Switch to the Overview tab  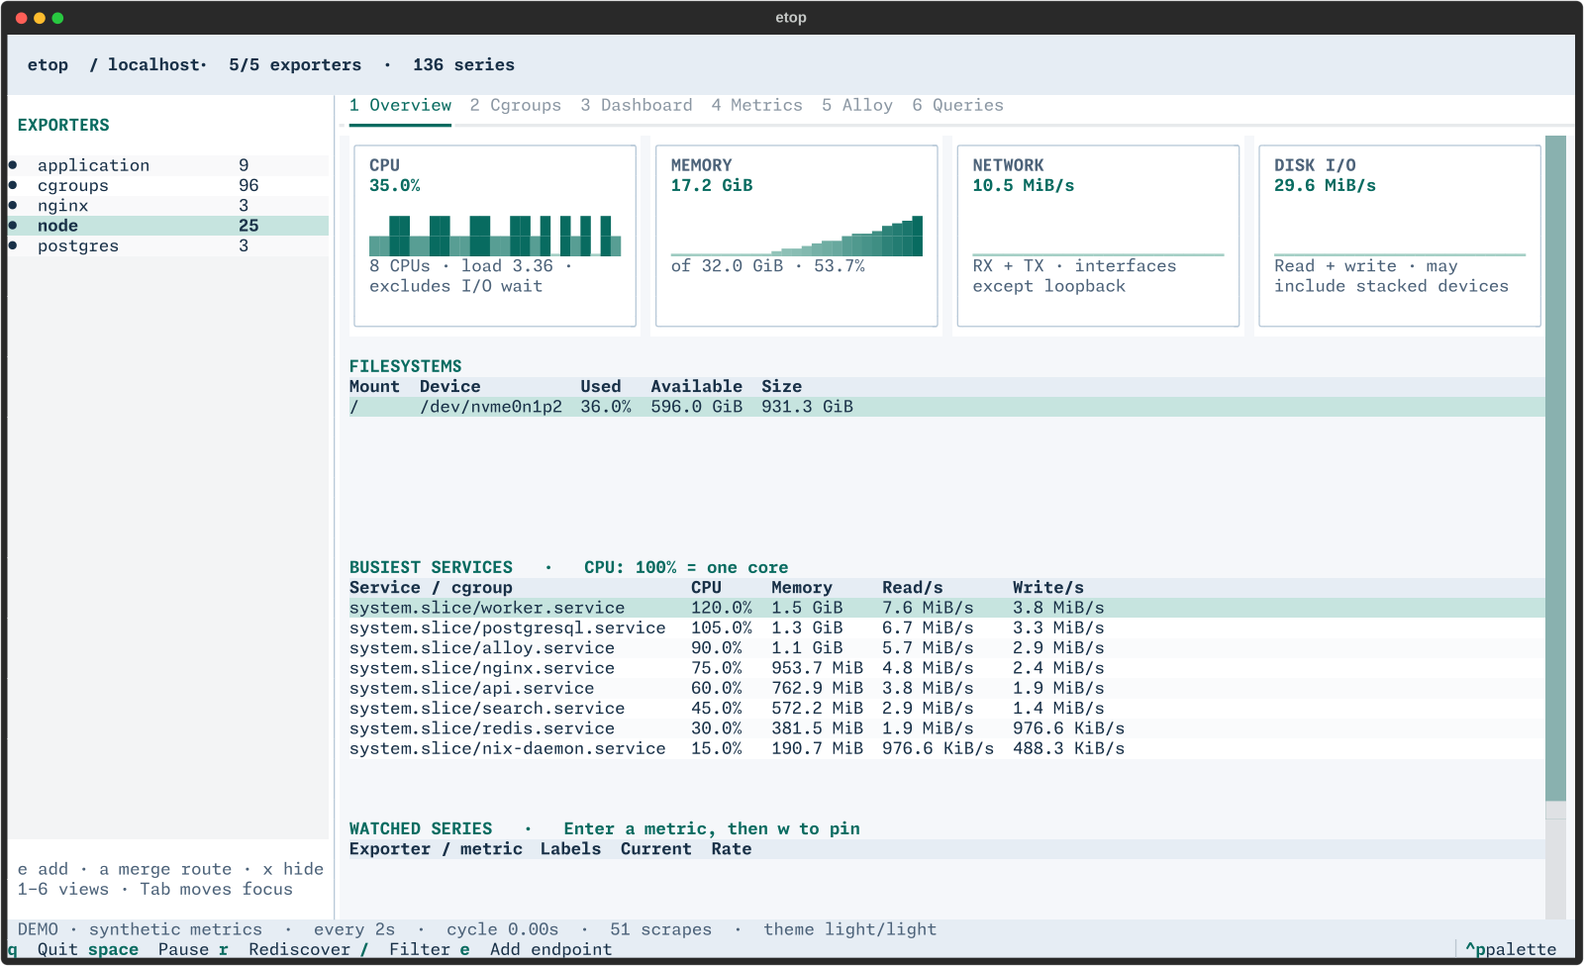tap(400, 106)
